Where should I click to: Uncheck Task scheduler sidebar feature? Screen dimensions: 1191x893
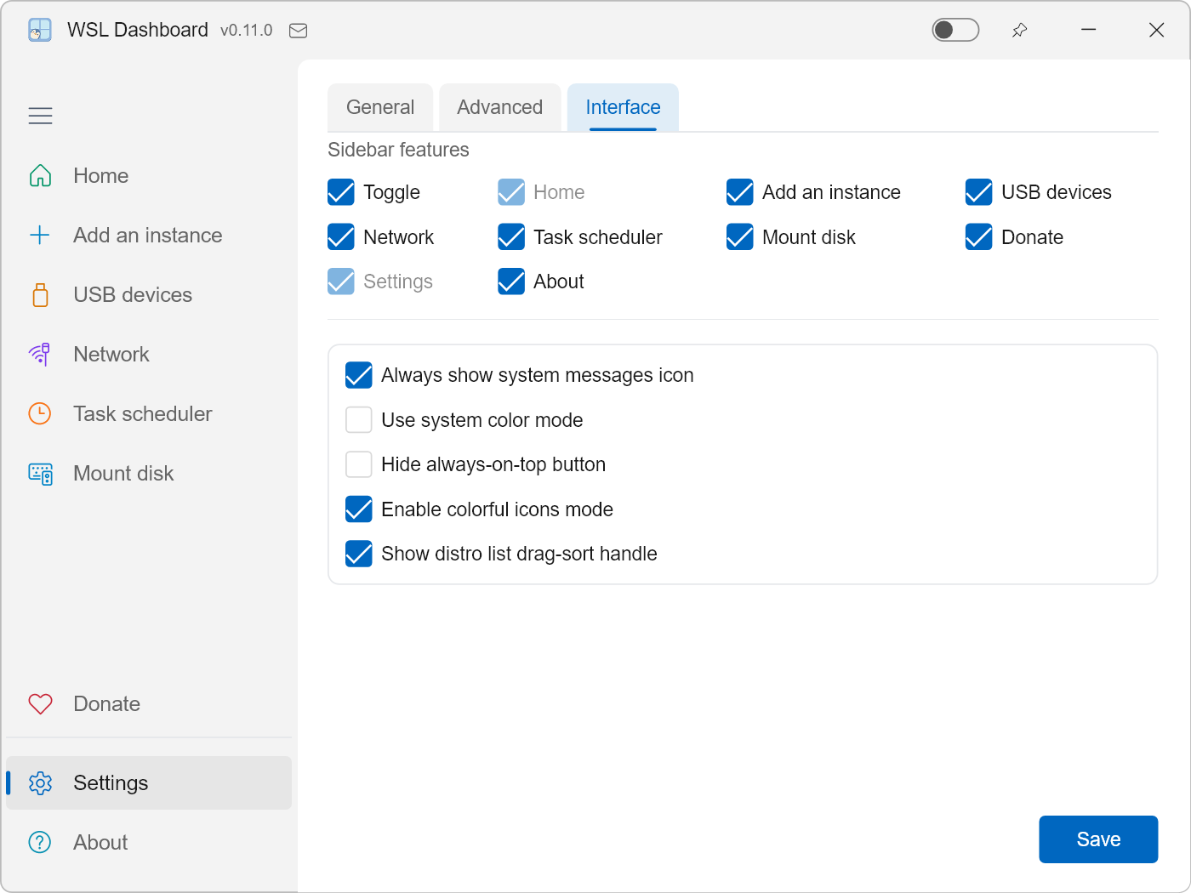(x=511, y=237)
